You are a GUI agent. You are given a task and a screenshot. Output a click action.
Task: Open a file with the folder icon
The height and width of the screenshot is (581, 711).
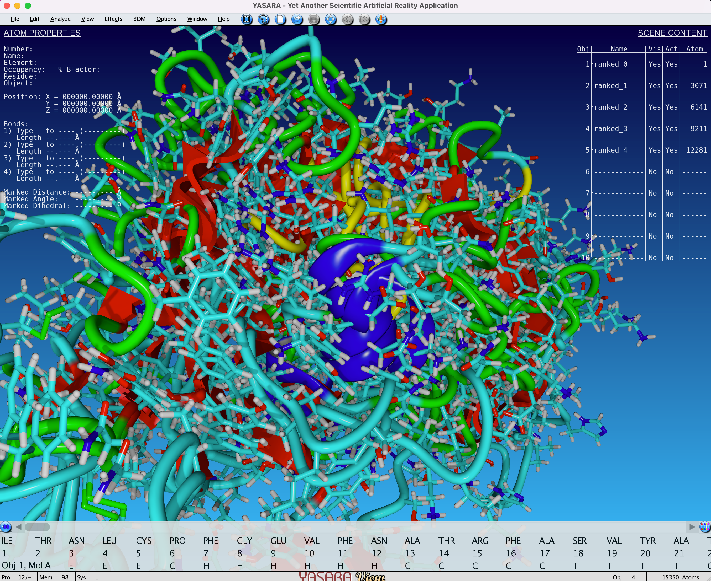297,19
